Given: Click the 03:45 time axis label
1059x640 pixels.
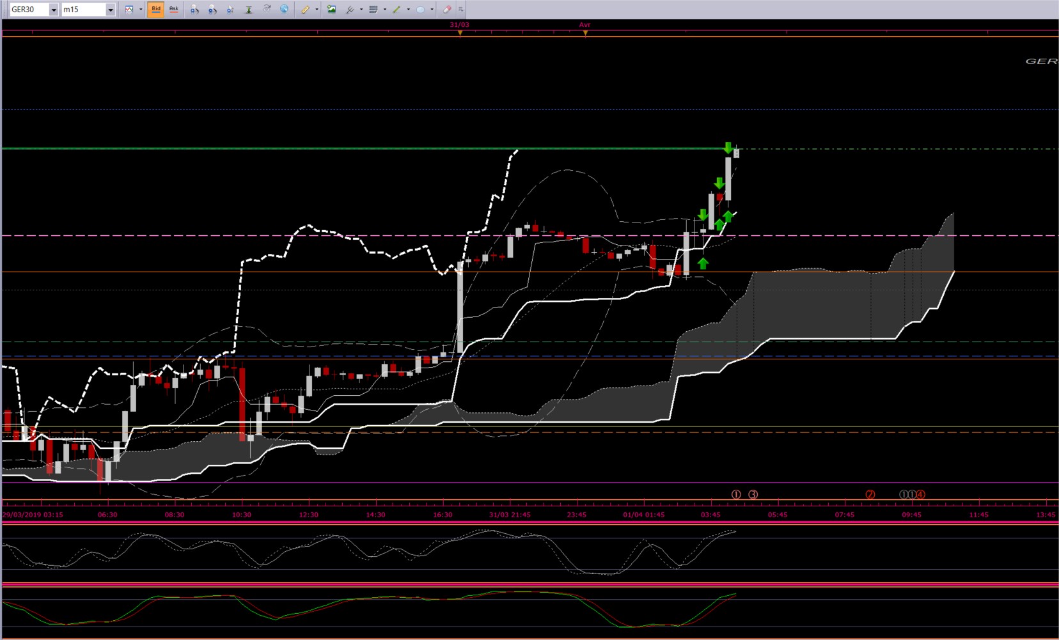Looking at the screenshot, I should click(x=710, y=515).
